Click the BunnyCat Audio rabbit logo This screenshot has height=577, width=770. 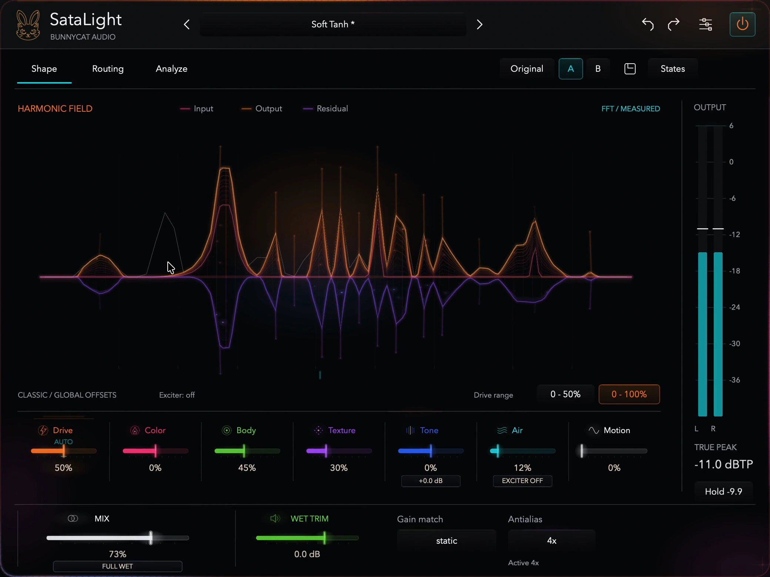point(28,25)
